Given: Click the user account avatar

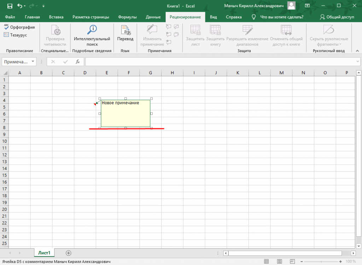Looking at the screenshot, I should click(291, 6).
